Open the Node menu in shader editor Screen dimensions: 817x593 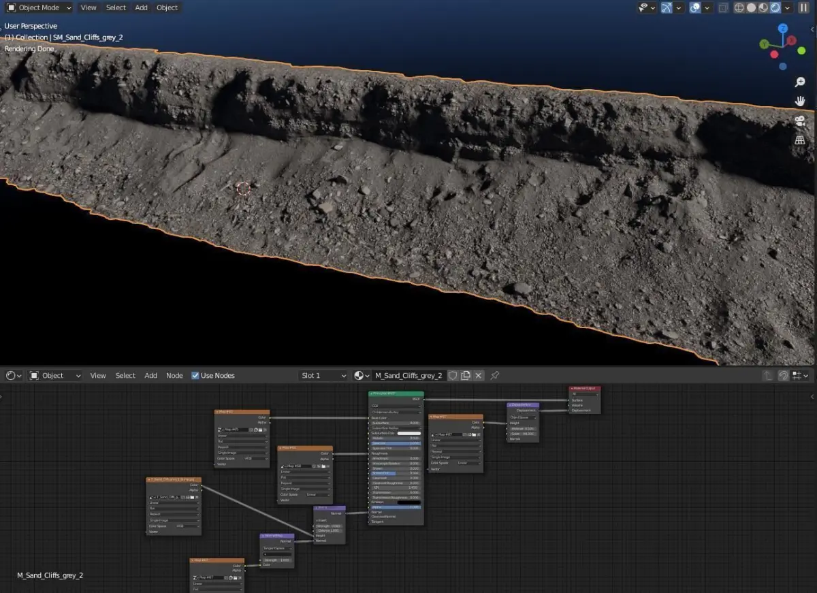point(174,376)
